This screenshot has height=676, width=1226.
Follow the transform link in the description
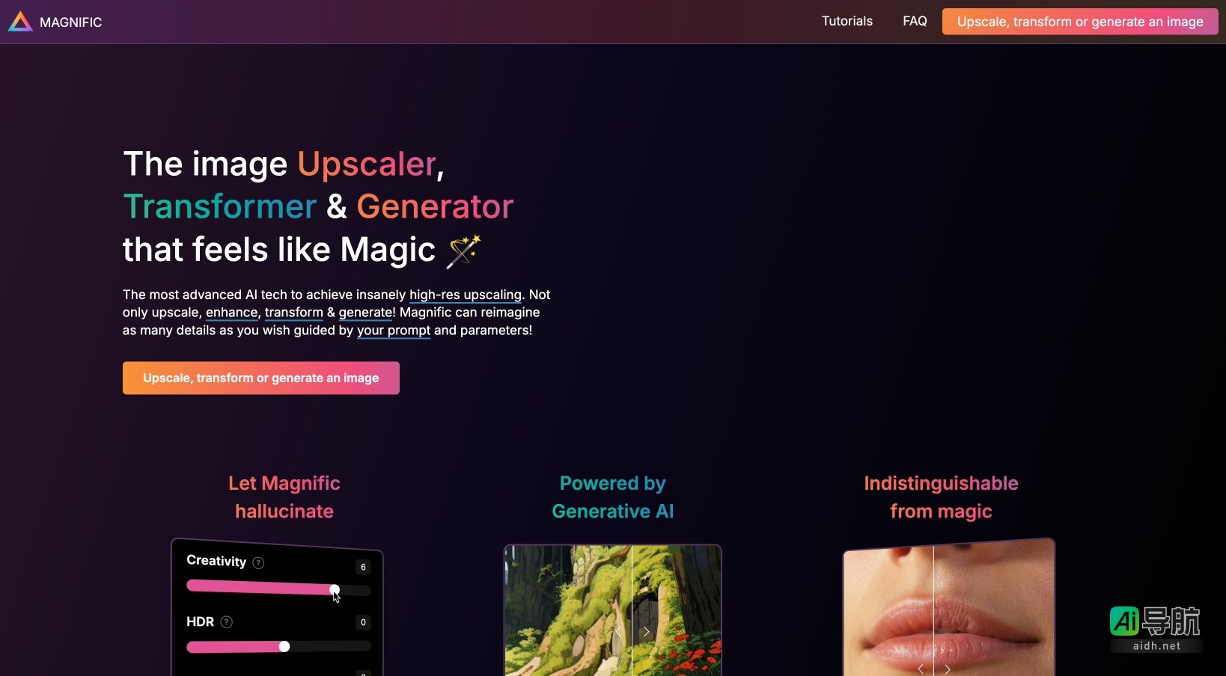click(x=294, y=313)
